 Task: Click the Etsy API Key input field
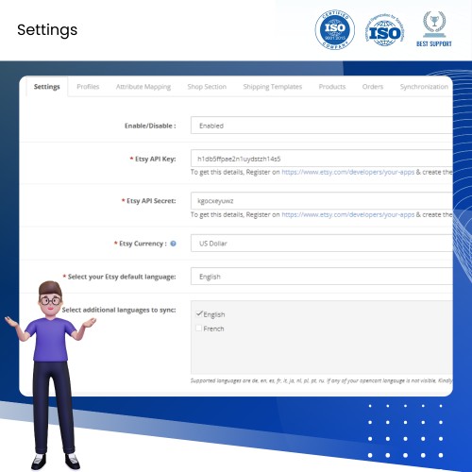click(322, 159)
